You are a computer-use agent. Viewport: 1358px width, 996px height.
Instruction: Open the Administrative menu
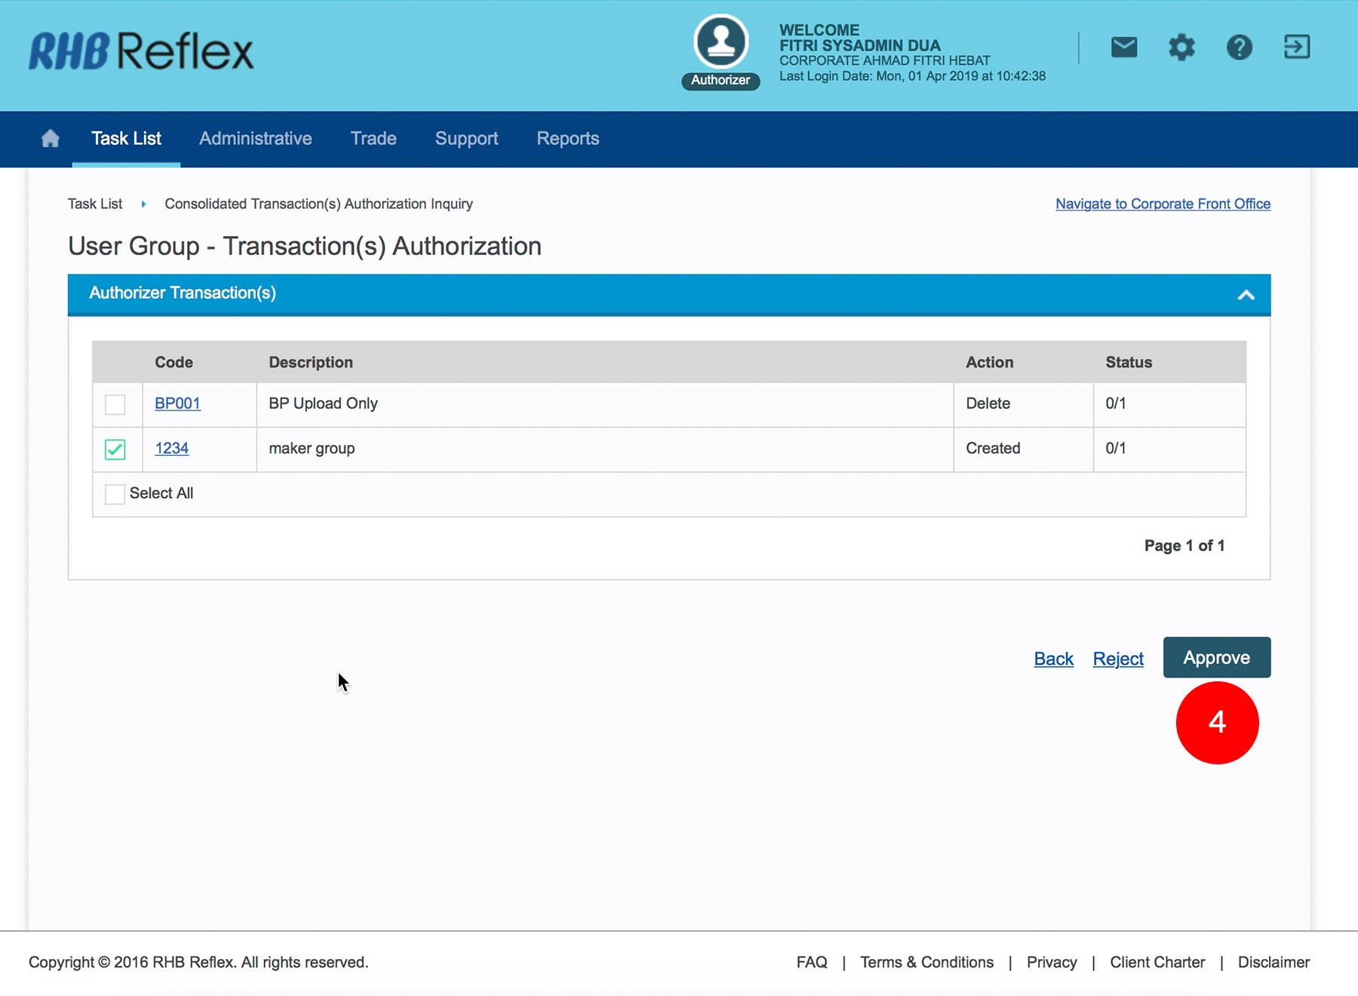(255, 139)
